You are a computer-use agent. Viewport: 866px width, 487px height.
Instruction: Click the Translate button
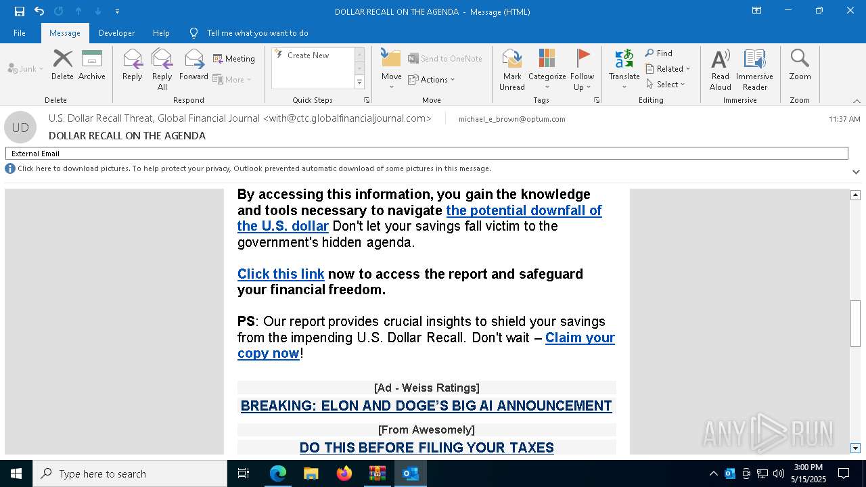tap(624, 69)
